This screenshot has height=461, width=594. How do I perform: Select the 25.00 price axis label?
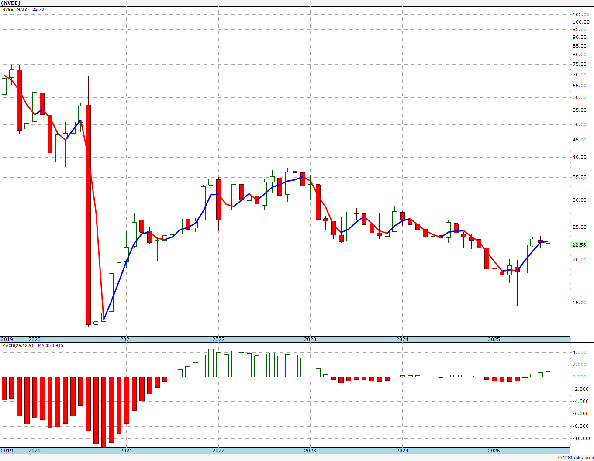[580, 227]
